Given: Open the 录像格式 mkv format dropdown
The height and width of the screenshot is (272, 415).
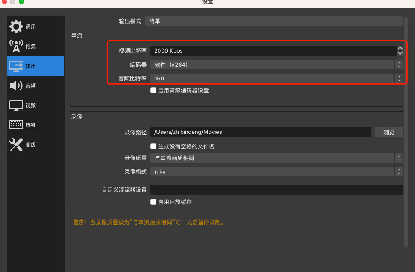Looking at the screenshot, I should [277, 171].
